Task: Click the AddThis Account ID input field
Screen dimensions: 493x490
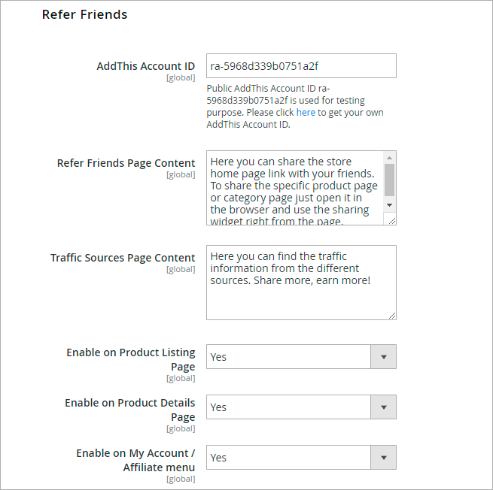Action: 301,65
